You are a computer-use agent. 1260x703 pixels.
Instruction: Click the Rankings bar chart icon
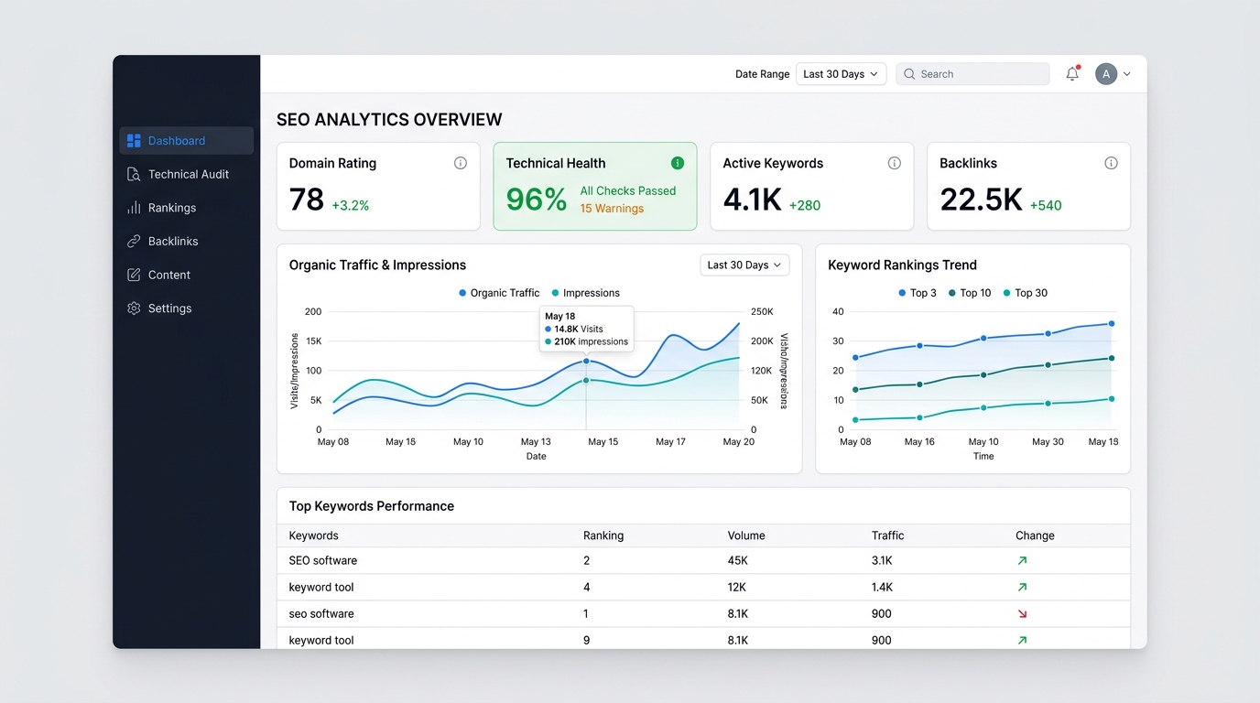click(x=134, y=208)
